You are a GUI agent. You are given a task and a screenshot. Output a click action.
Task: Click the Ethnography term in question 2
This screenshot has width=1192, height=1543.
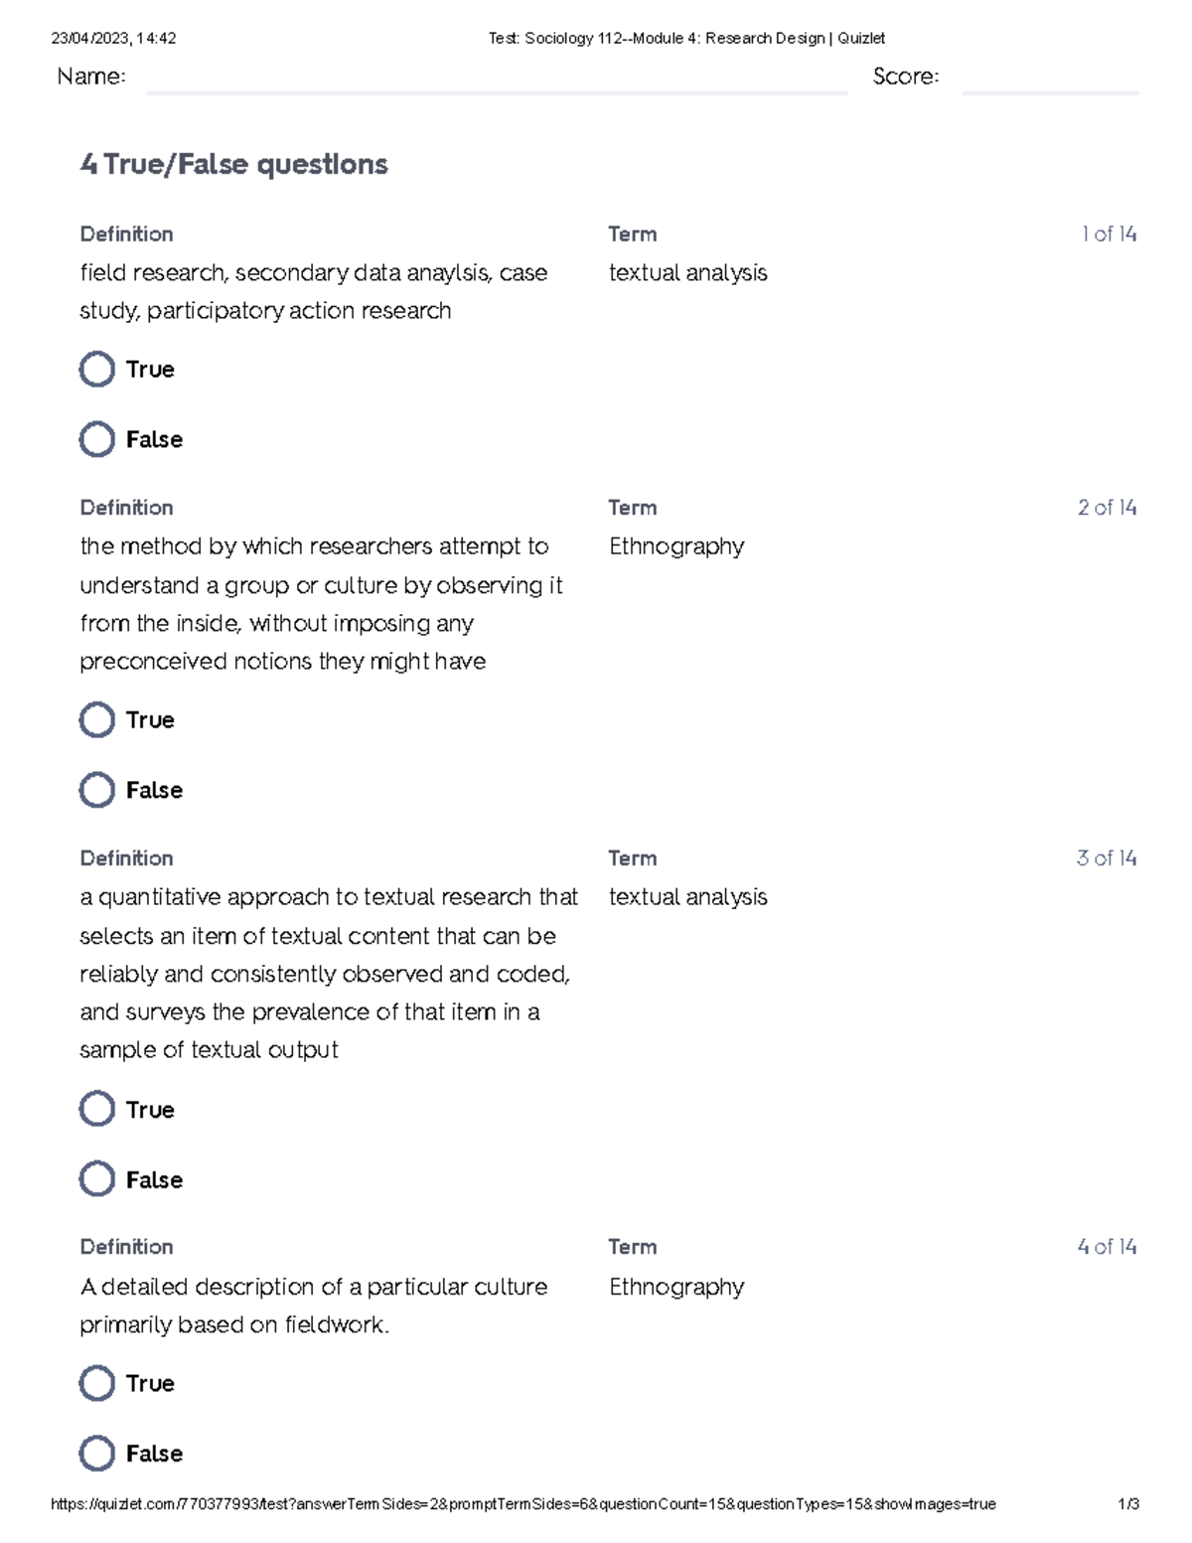[676, 546]
